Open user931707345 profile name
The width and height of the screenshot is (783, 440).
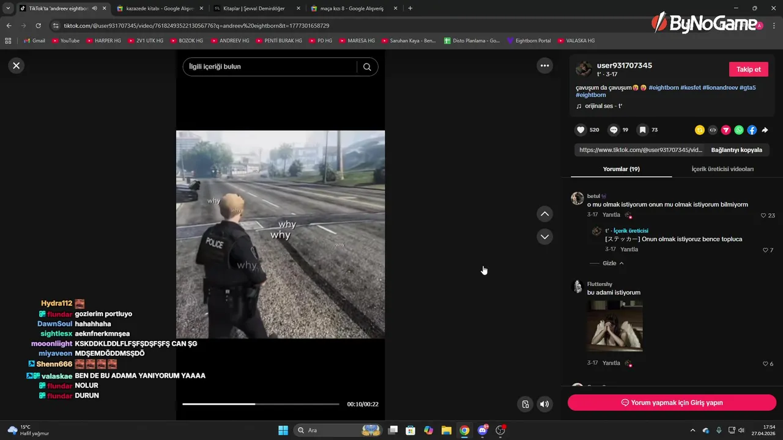[x=625, y=65]
